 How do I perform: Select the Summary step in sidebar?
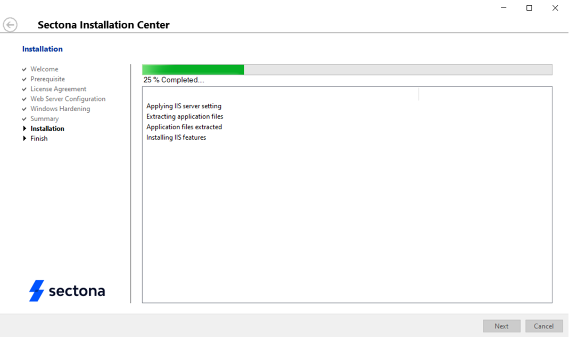[x=44, y=119]
